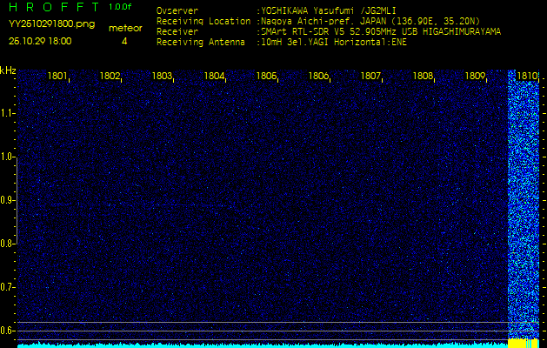Click the receiver SMArt RTL-SDR V5 text
The height and width of the screenshot is (348, 547).
(381, 32)
